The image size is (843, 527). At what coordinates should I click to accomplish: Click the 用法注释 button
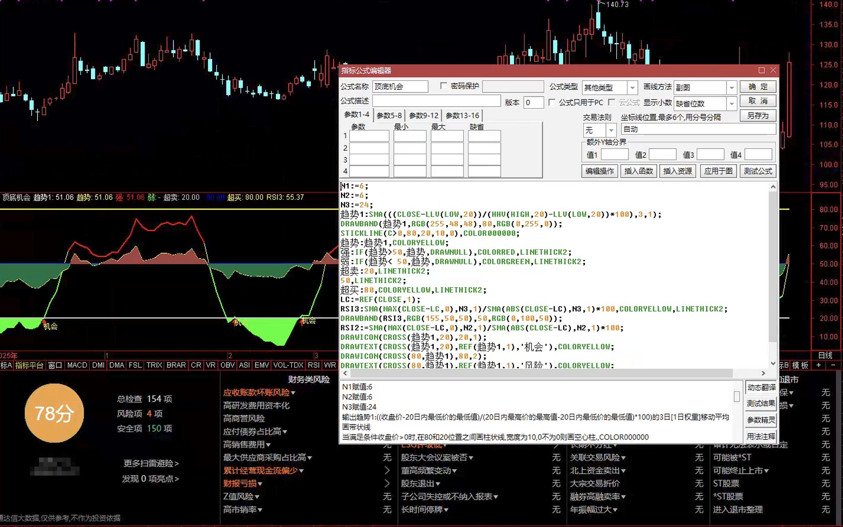pyautogui.click(x=761, y=437)
